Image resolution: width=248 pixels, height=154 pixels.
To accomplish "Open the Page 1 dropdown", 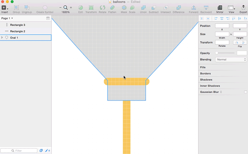I will pyautogui.click(x=7, y=18).
